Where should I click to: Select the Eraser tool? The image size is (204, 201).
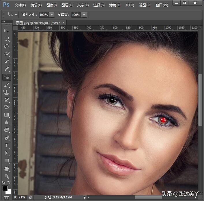coord(7,107)
